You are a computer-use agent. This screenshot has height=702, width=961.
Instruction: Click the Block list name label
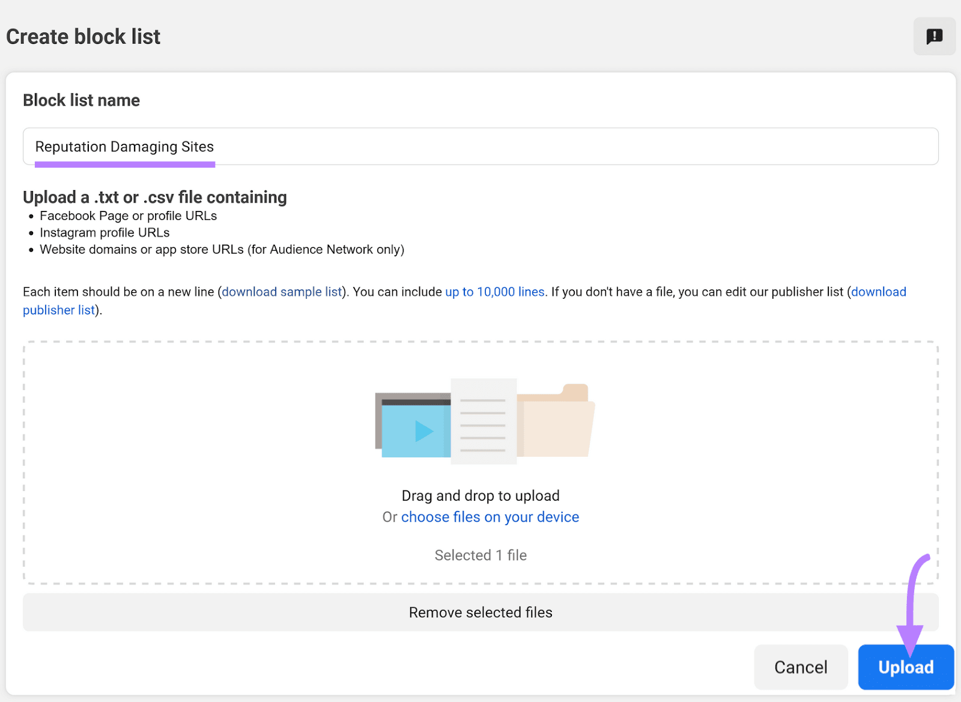click(x=81, y=100)
